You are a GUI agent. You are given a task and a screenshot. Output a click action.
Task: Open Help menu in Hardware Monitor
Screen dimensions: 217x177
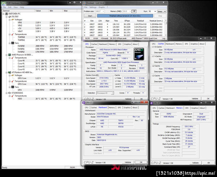pos(22,7)
